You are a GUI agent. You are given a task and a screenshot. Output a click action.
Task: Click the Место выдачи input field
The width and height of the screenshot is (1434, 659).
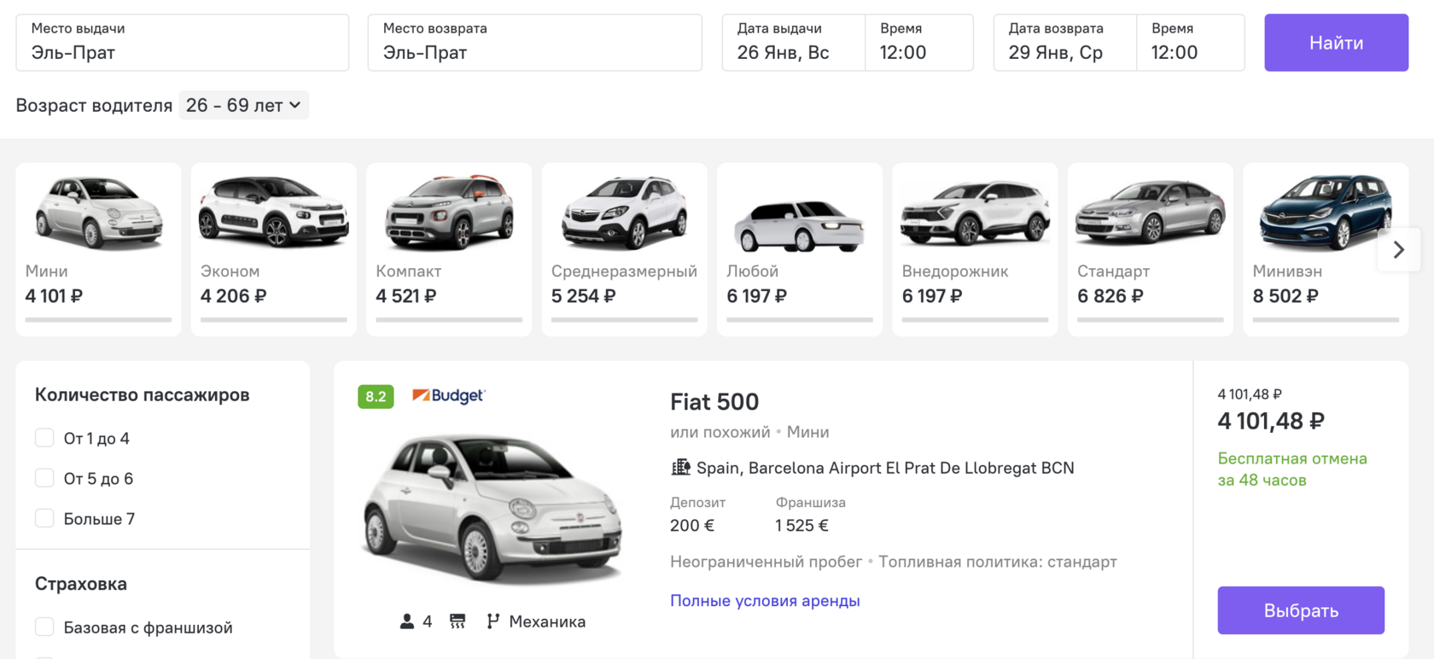click(183, 43)
